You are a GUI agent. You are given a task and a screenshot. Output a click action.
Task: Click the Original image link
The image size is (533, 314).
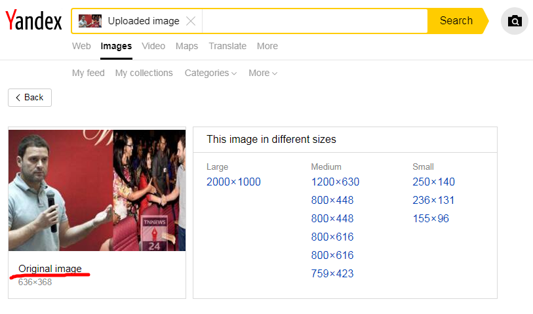coord(50,269)
